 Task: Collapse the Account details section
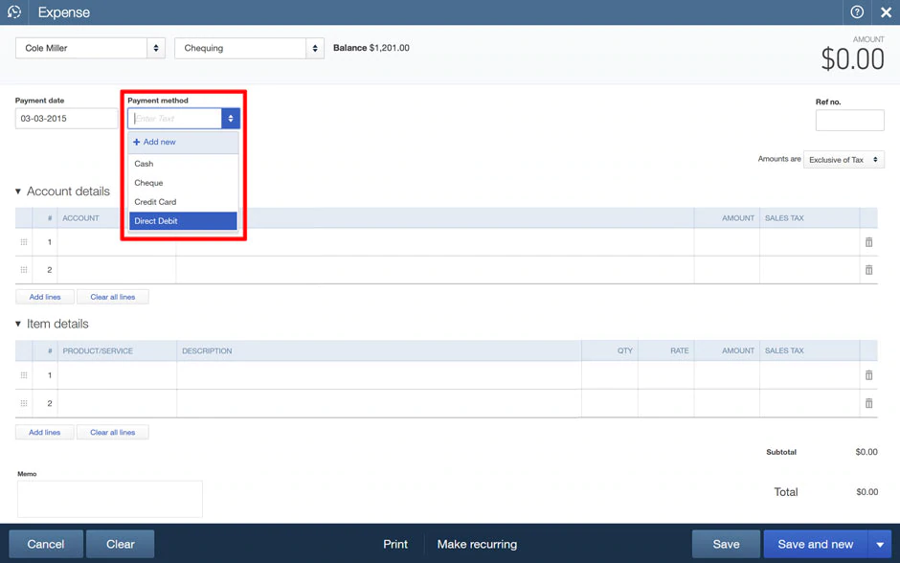(x=18, y=191)
